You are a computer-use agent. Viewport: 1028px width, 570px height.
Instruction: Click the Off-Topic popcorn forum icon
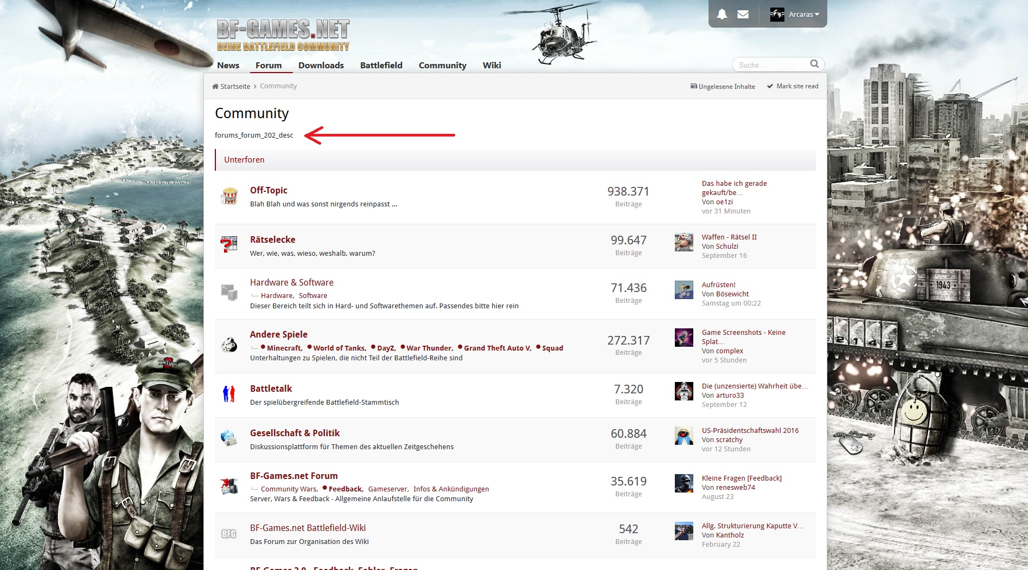coord(229,196)
